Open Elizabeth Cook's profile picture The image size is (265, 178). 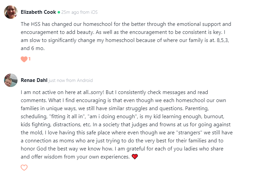(x=11, y=12)
